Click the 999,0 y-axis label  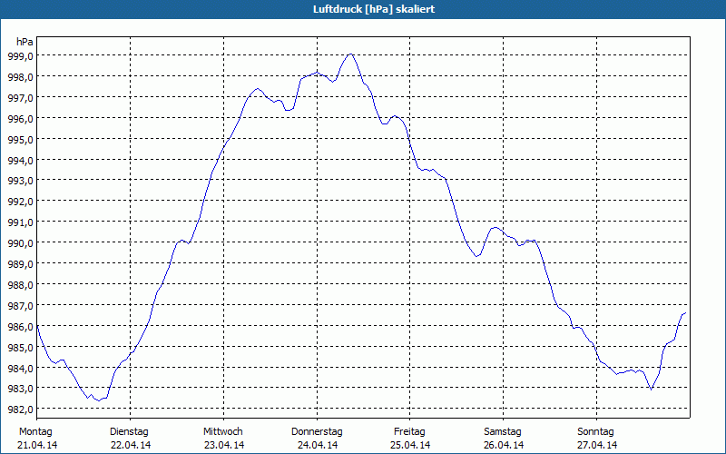click(x=20, y=55)
